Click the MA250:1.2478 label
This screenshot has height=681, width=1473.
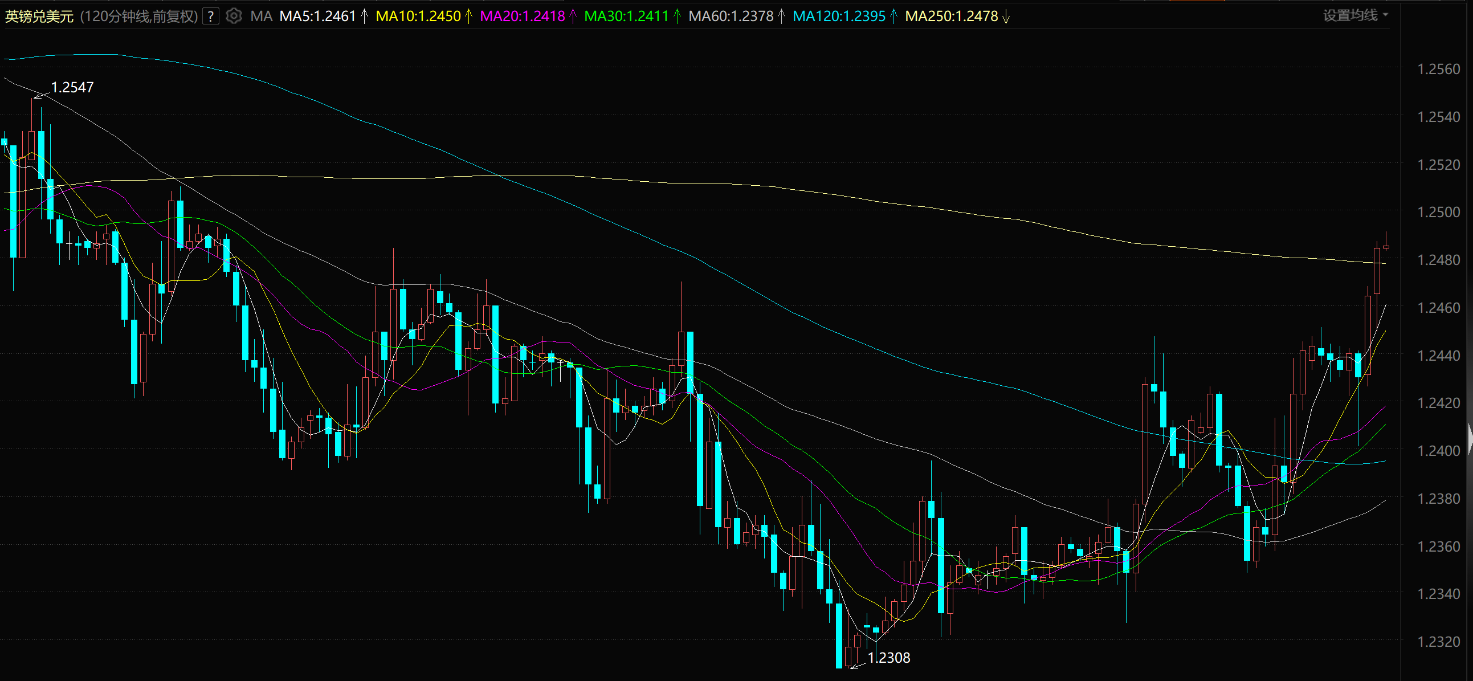951,17
